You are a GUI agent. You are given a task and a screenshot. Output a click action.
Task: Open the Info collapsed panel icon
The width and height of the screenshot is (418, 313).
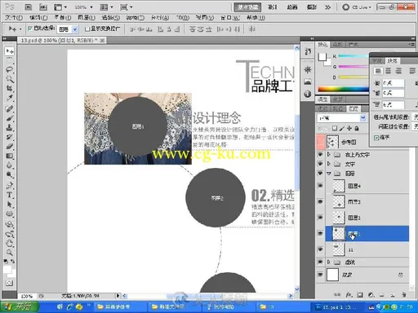tap(308, 94)
